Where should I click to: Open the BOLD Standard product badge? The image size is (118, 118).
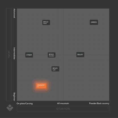52,55
